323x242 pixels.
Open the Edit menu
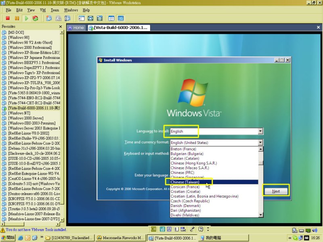click(19, 10)
